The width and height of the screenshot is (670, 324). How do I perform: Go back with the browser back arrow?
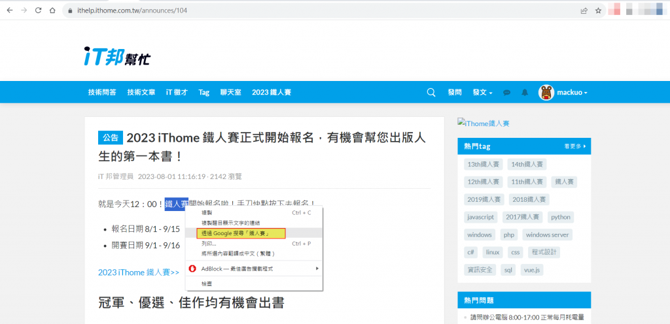coord(10,10)
